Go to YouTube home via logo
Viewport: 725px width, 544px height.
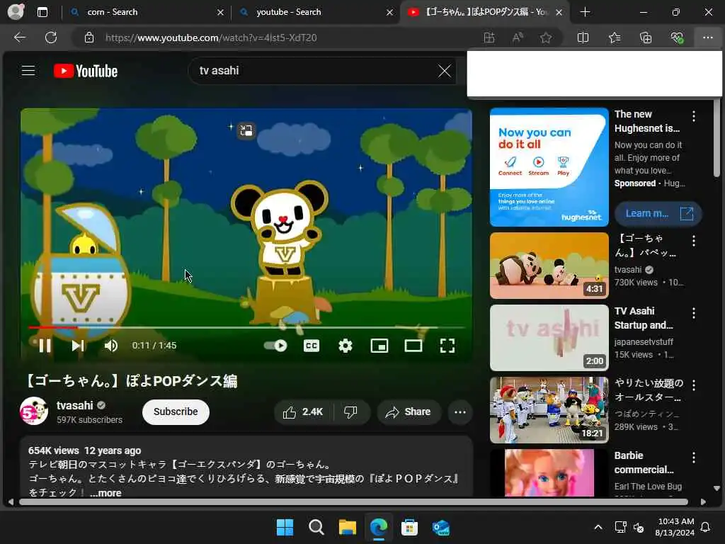pos(86,71)
